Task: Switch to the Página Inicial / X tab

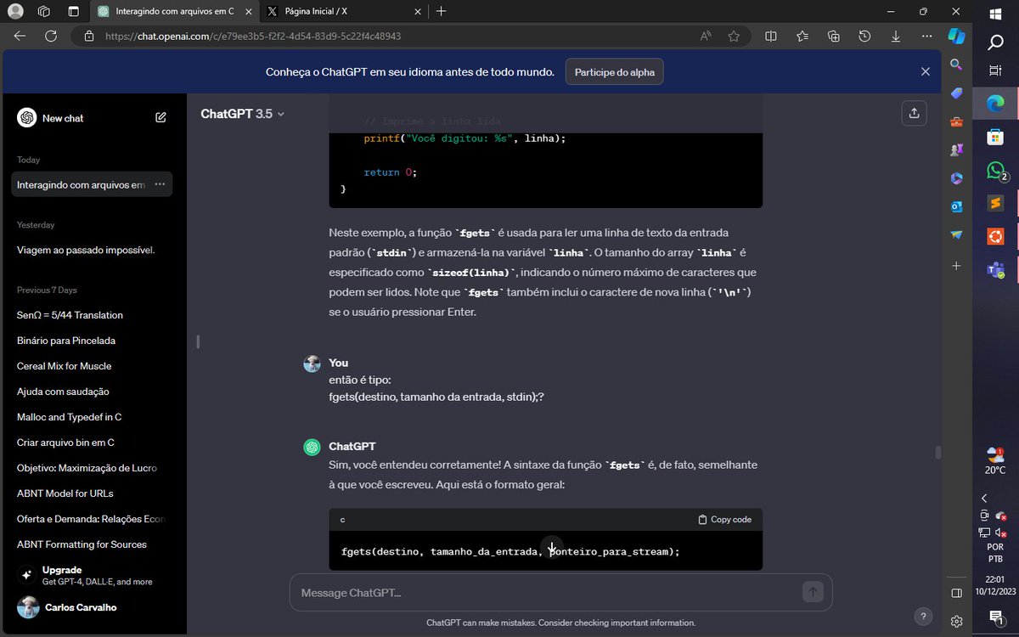Action: coord(343,12)
